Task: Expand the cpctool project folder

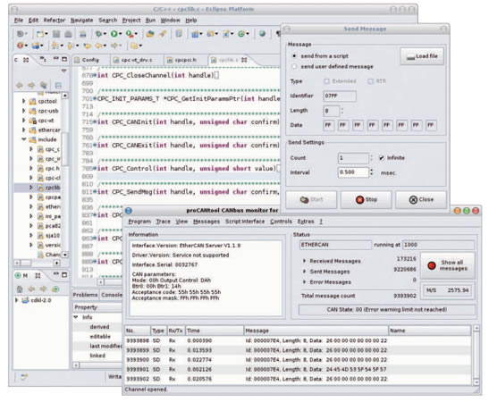Action: tap(24, 101)
